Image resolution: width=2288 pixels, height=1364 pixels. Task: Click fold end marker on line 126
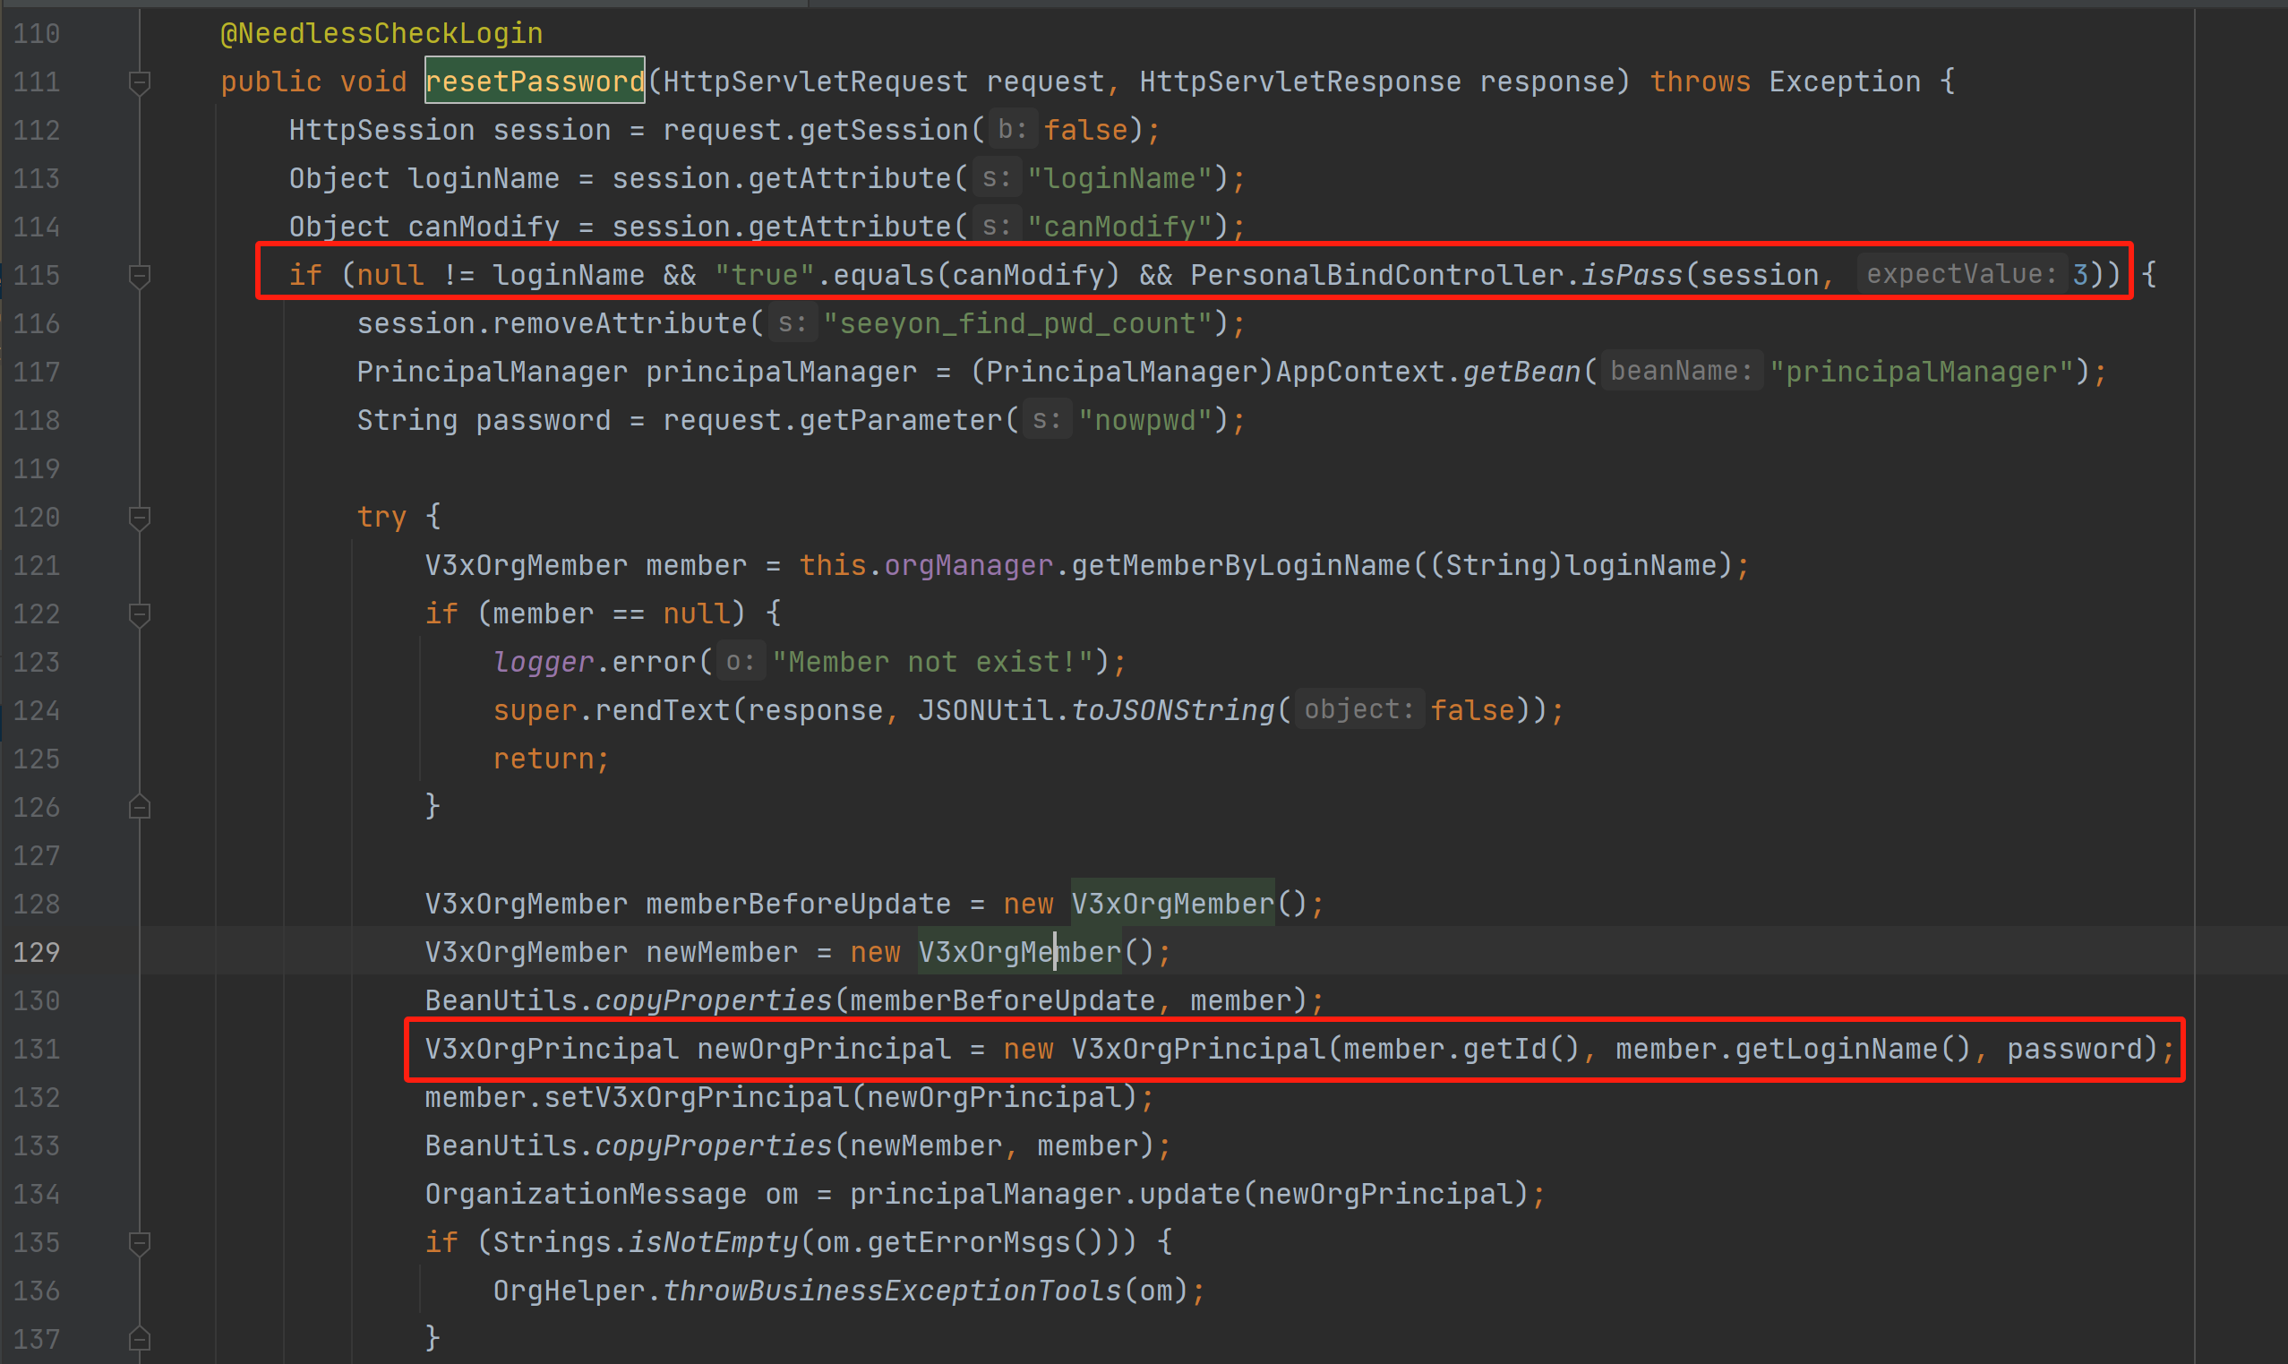click(140, 807)
